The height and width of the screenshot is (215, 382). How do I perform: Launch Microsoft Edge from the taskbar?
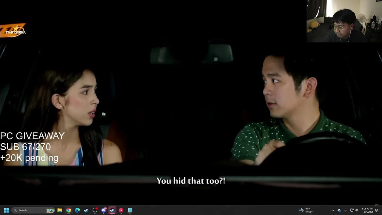pos(77,210)
